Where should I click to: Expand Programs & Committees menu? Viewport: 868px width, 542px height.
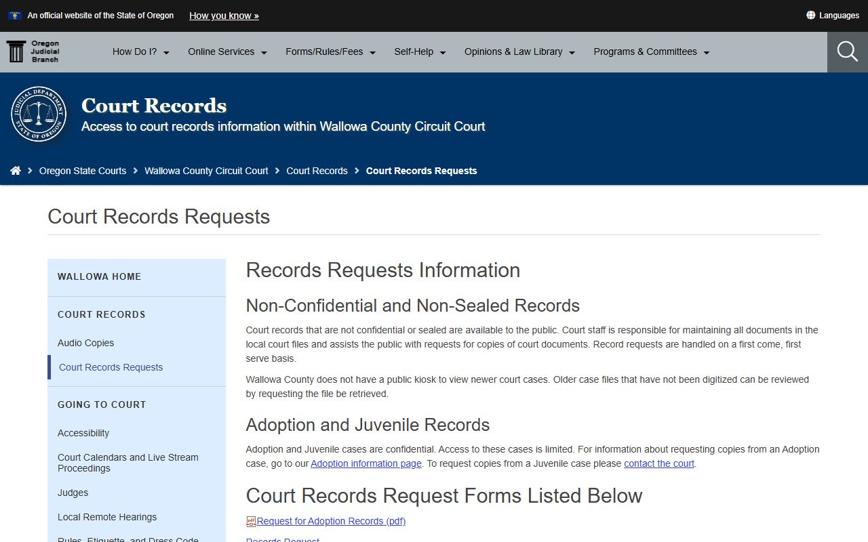[x=652, y=51]
